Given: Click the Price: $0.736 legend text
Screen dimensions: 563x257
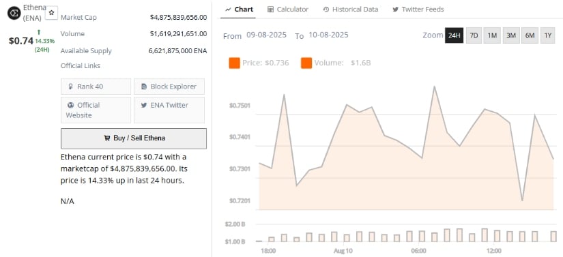Looking at the screenshot, I should point(265,63).
